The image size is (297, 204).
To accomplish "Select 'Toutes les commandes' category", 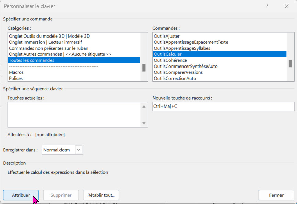I will [32, 60].
